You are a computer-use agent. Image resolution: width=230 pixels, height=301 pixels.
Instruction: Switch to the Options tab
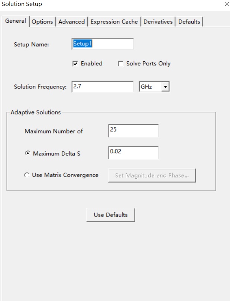tap(42, 22)
